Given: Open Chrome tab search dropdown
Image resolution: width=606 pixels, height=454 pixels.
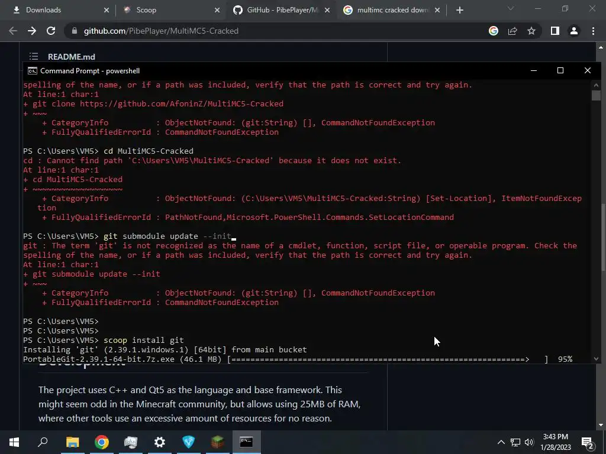Looking at the screenshot, I should [x=511, y=8].
